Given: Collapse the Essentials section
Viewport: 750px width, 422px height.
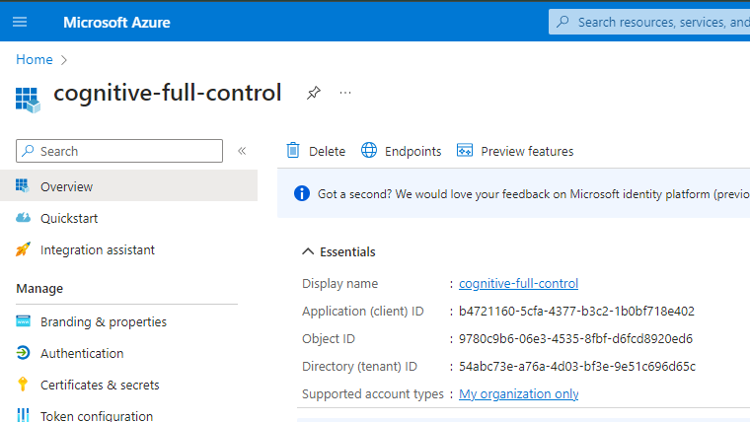Looking at the screenshot, I should point(309,251).
